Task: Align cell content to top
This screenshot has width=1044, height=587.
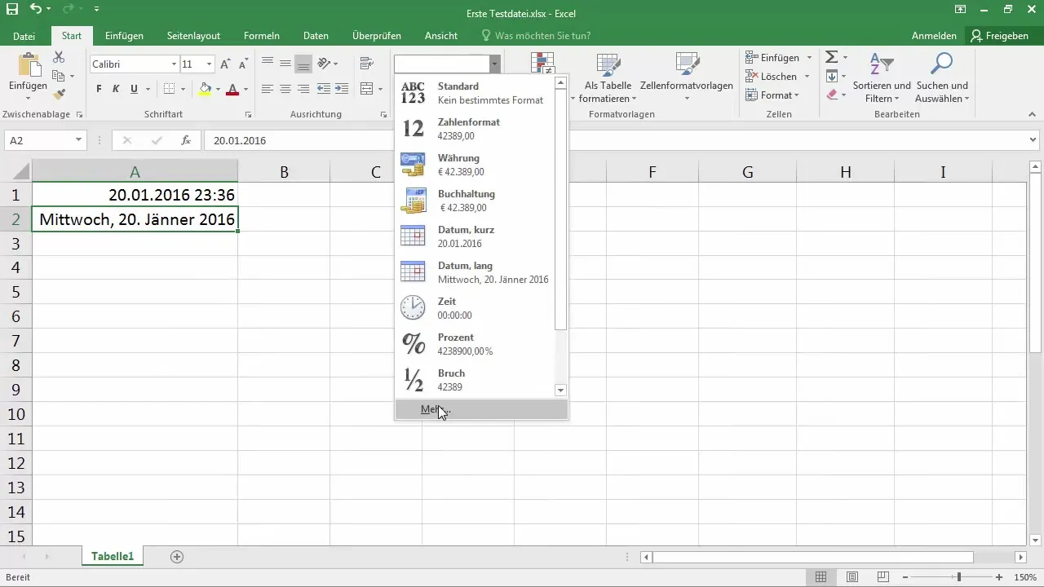Action: (267, 63)
